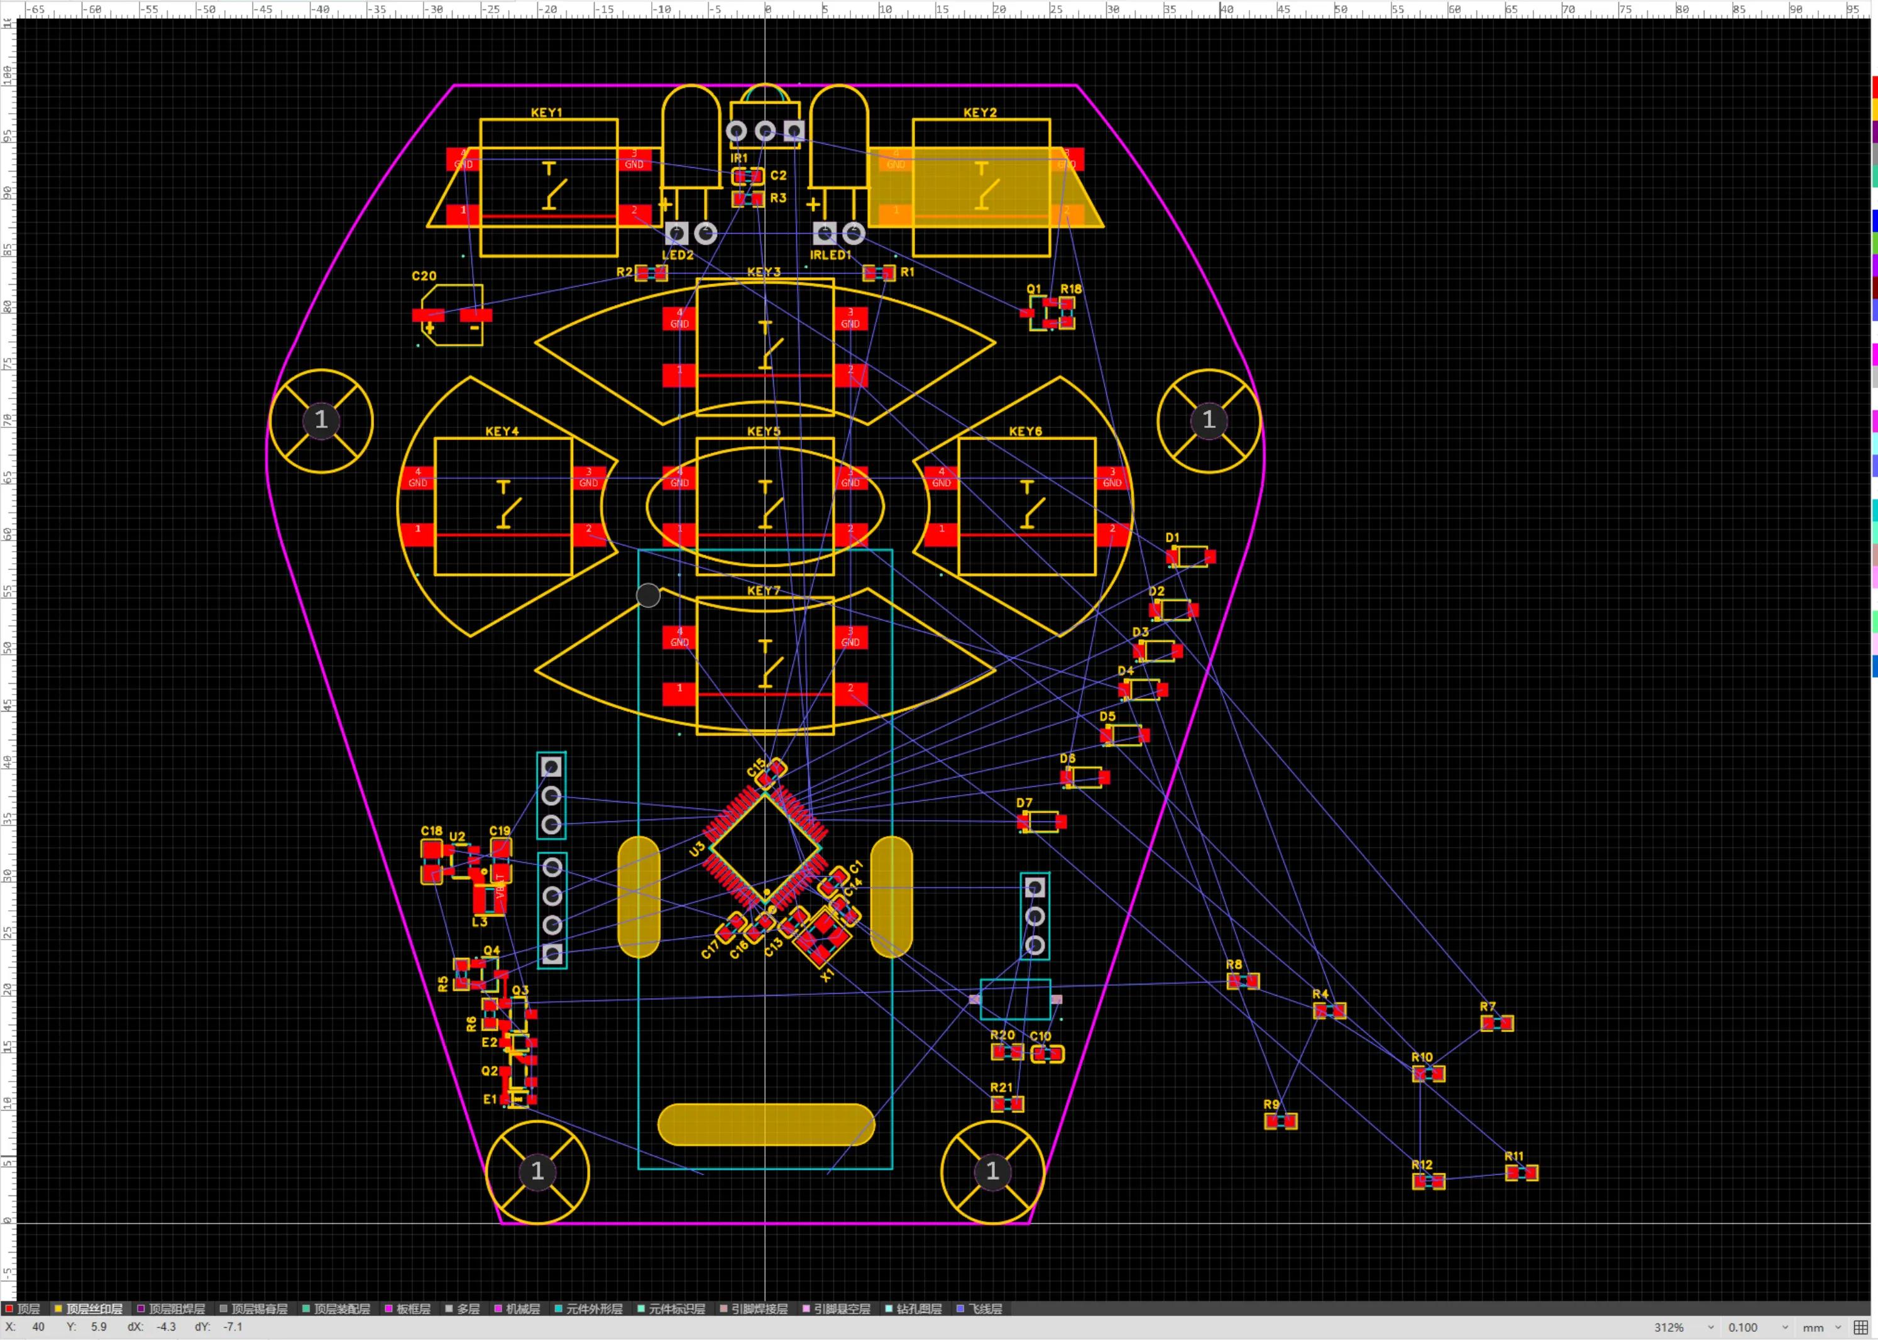1878x1340 pixels.
Task: Click the grid settings icon in status bar
Action: click(x=1860, y=1327)
